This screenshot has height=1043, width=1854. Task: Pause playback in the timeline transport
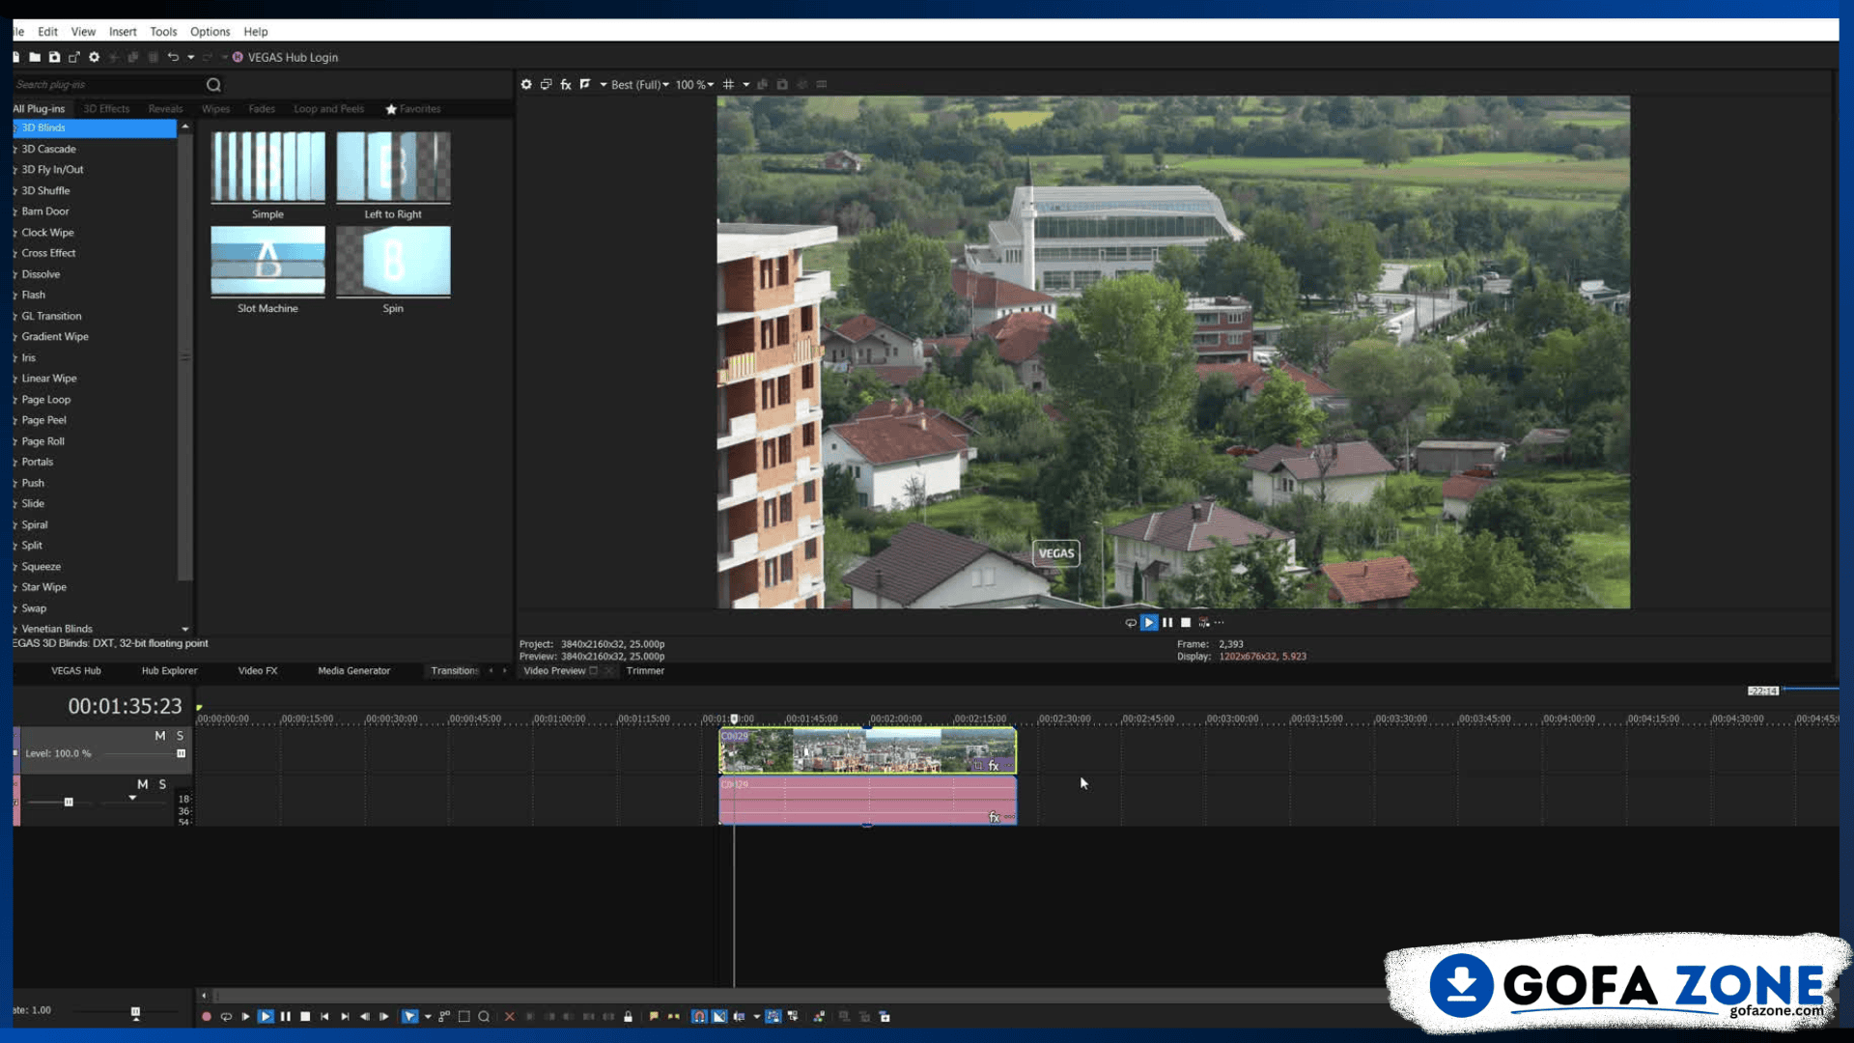pos(286,1017)
